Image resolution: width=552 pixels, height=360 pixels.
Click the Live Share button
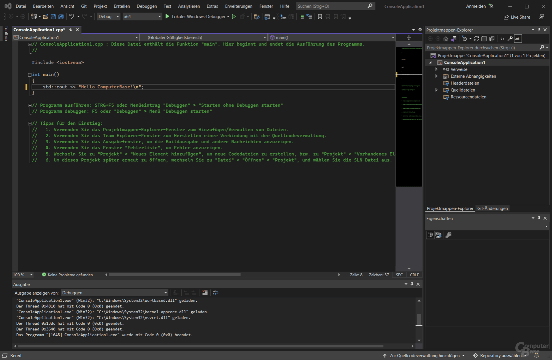pyautogui.click(x=517, y=17)
